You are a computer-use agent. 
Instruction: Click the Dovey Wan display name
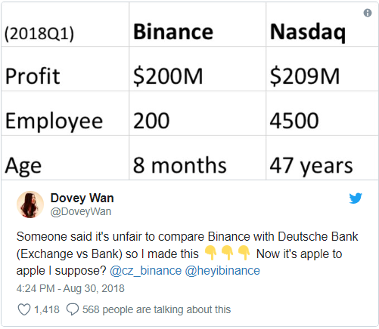tap(82, 198)
